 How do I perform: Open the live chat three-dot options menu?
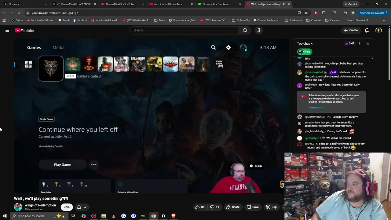click(360, 44)
